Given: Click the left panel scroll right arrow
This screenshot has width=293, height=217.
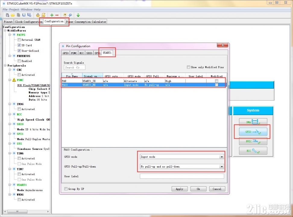Looking at the screenshot, I should pyautogui.click(x=48, y=212).
